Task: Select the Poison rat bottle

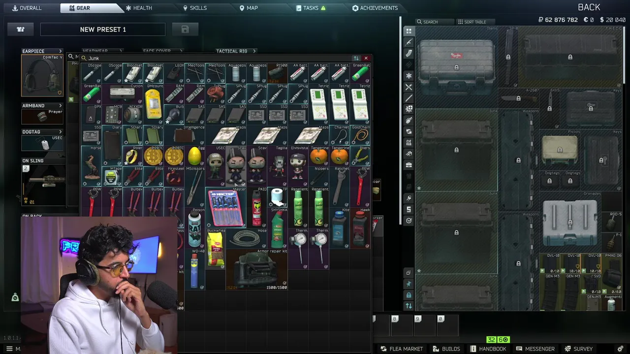Action: (194, 228)
